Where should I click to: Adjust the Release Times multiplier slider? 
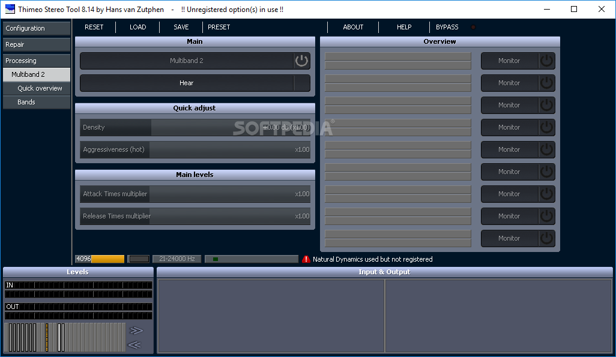[195, 216]
